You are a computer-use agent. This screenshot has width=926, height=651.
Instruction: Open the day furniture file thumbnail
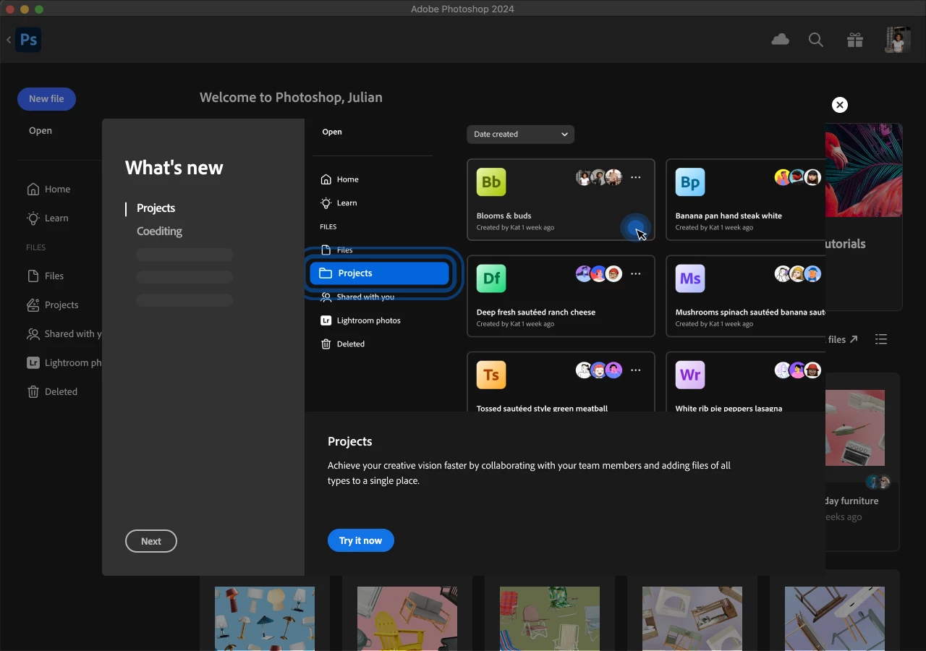855,428
